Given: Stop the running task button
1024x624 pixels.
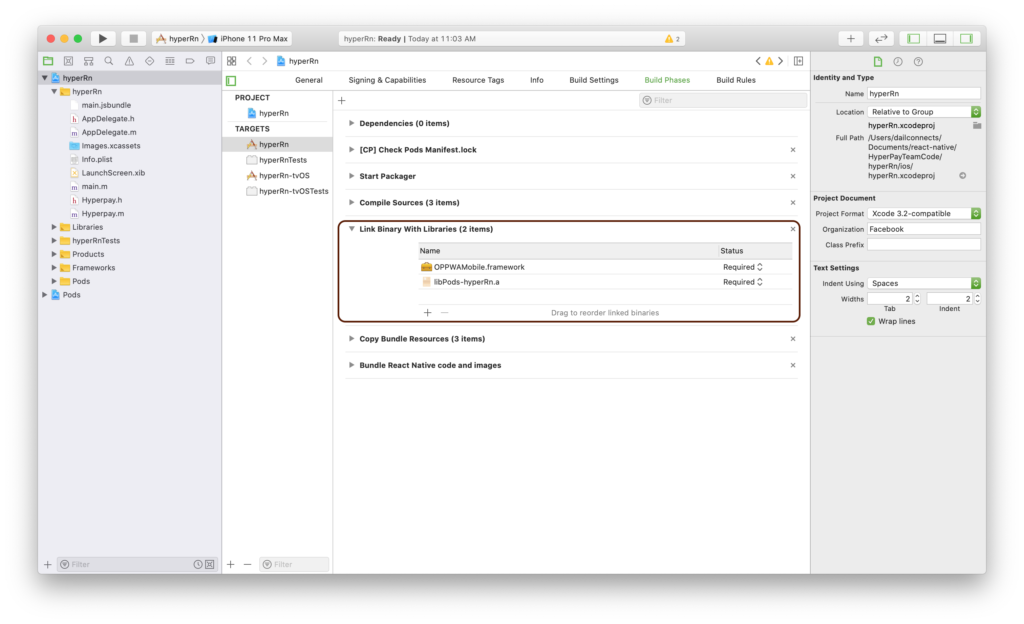Looking at the screenshot, I should [x=133, y=39].
